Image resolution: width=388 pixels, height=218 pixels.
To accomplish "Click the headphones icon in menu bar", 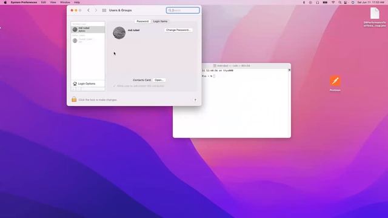I will coord(318,2).
